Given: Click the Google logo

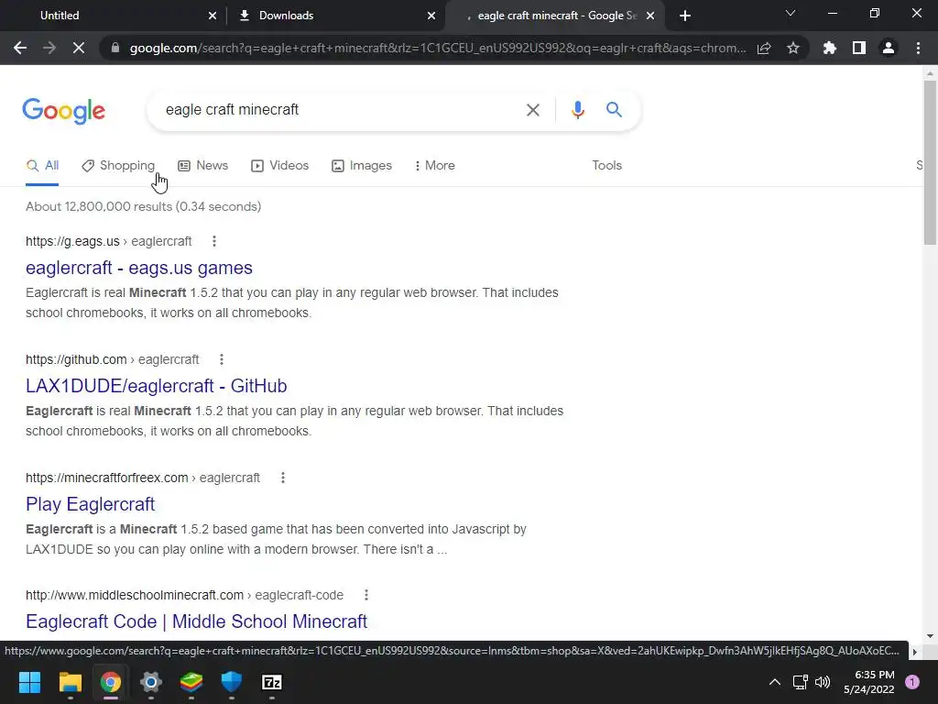Looking at the screenshot, I should (64, 111).
